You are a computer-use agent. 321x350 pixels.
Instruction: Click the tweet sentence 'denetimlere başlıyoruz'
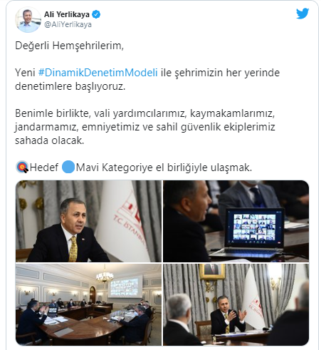point(70,86)
